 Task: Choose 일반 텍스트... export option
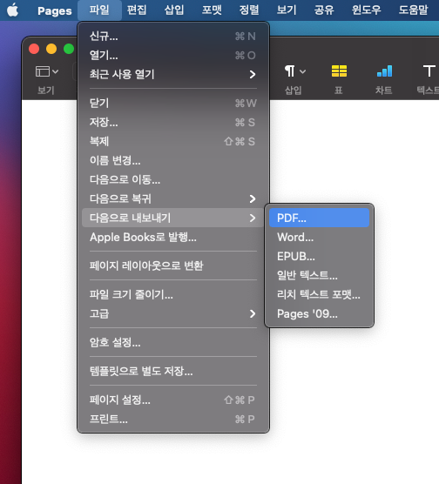point(319,275)
